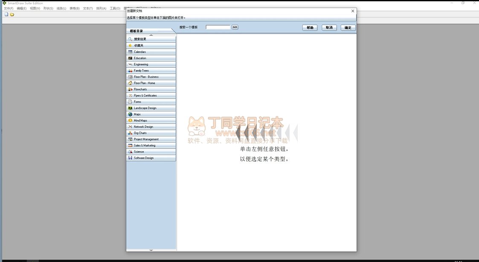Select the Software Design category
This screenshot has height=262, width=479.
pos(151,158)
